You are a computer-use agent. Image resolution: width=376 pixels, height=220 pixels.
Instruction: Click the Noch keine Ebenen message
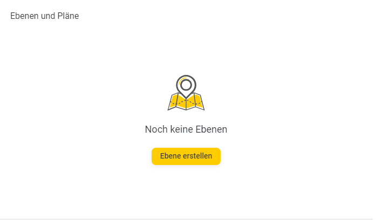(186, 129)
